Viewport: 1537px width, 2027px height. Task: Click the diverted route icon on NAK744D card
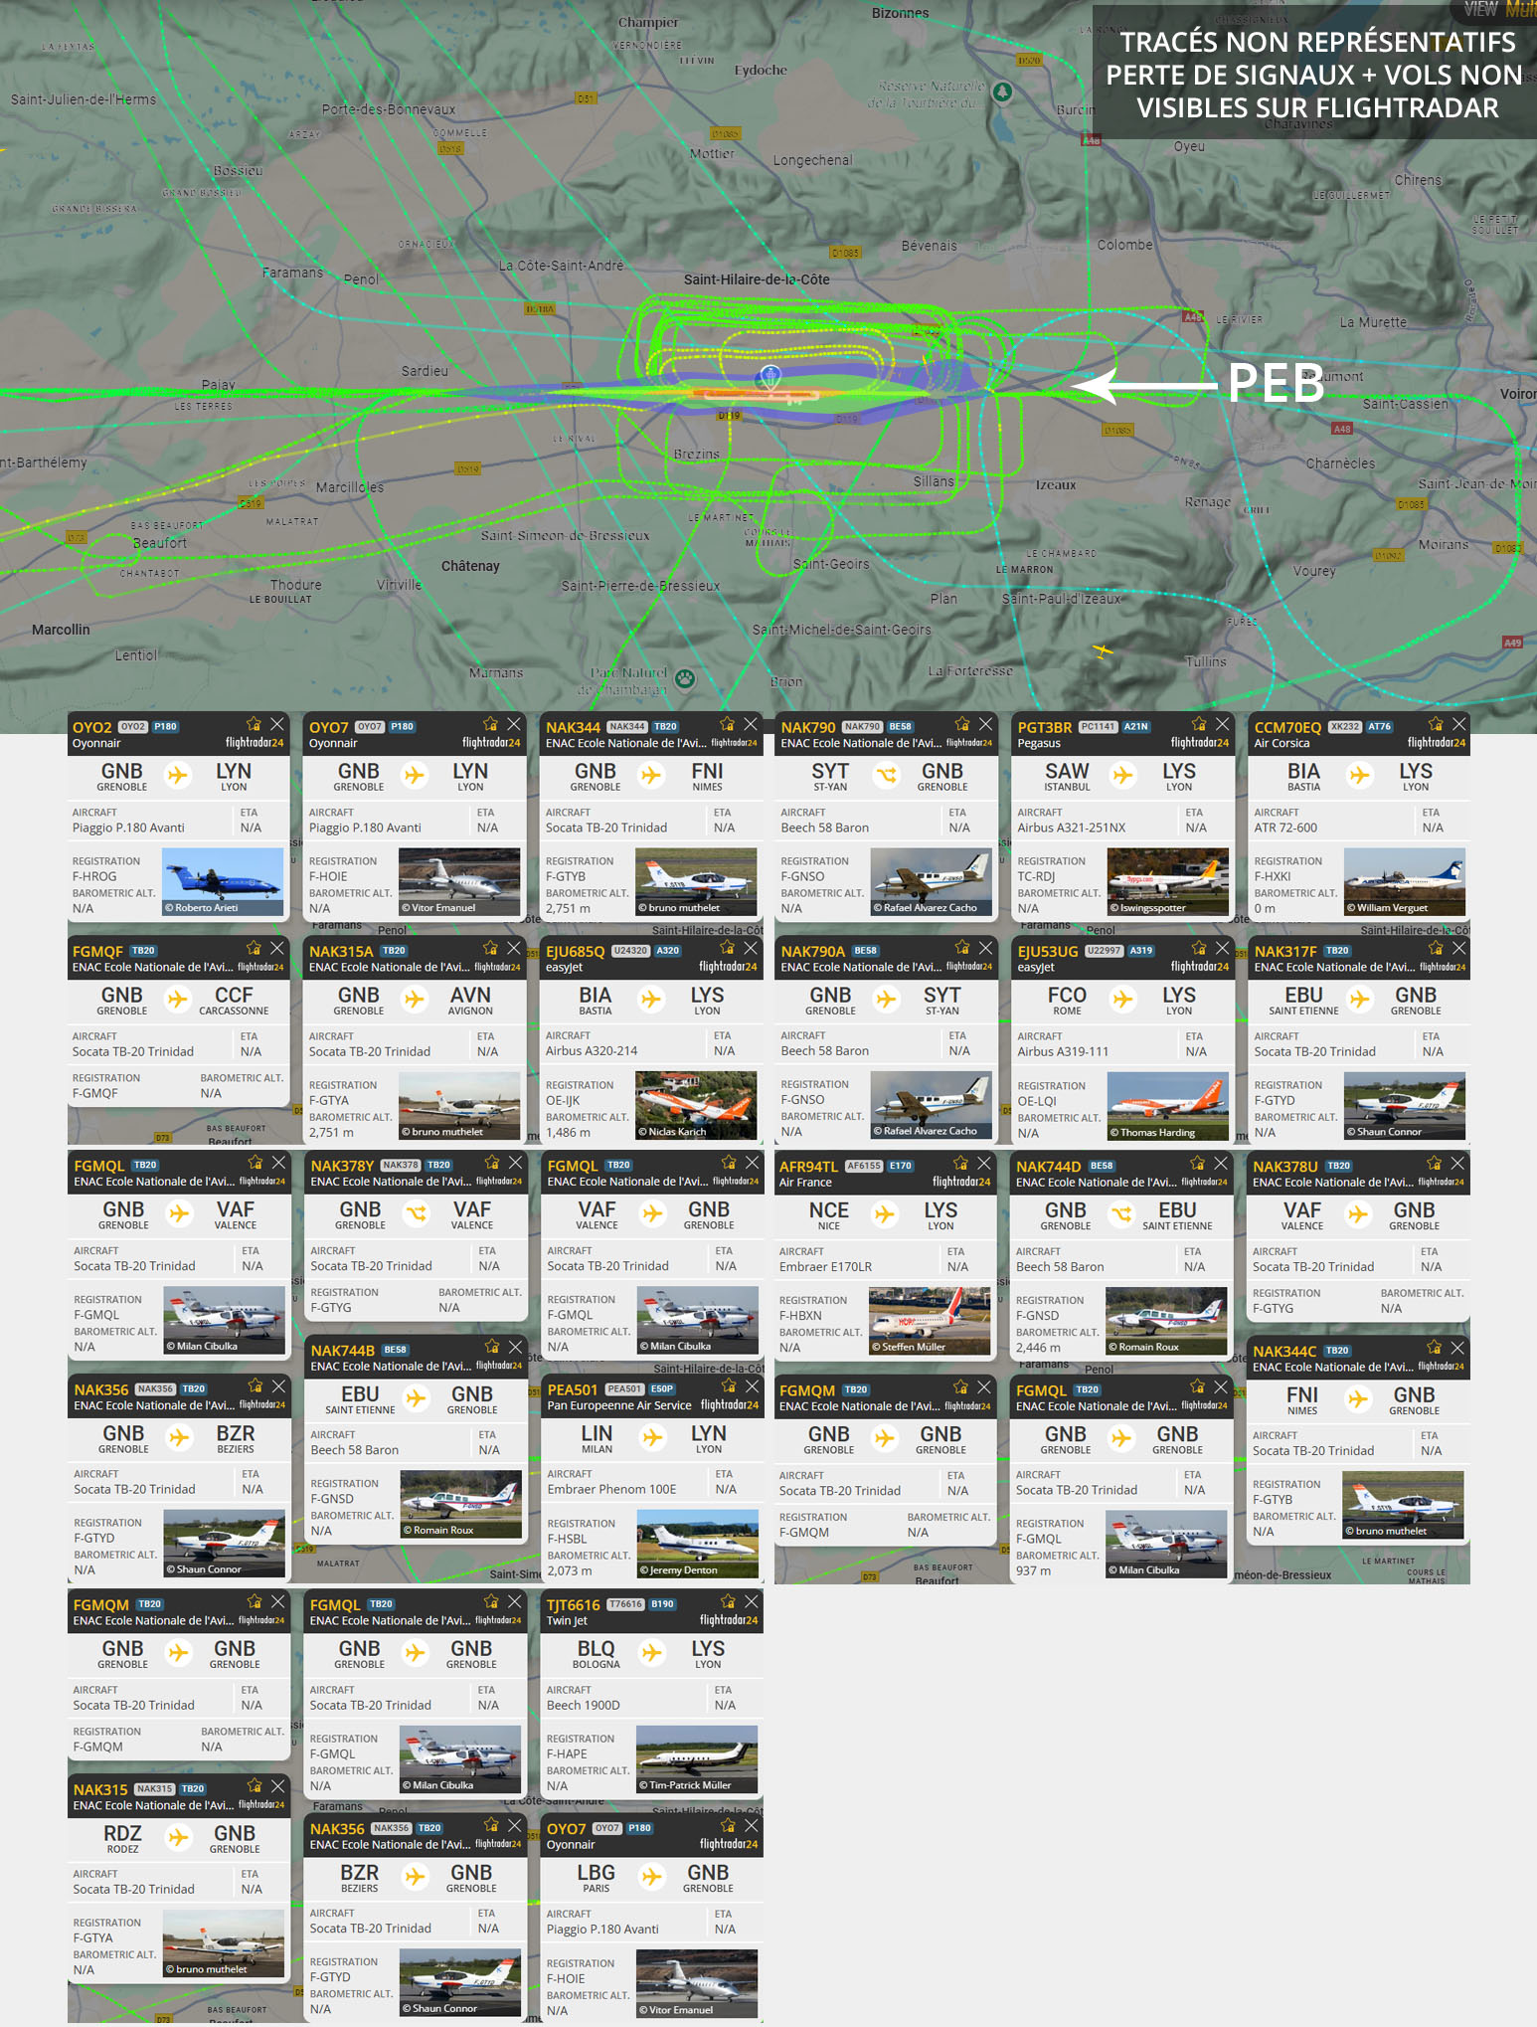[x=1121, y=1214]
